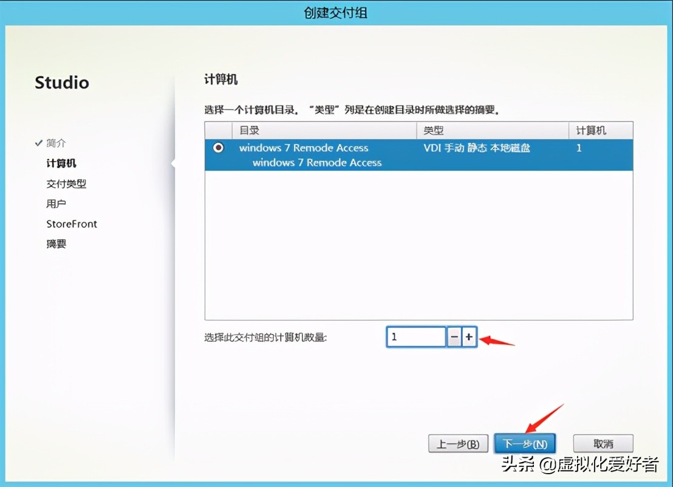Click the catalog name windows 7 Remode Access
This screenshot has height=487, width=673.
pos(304,148)
